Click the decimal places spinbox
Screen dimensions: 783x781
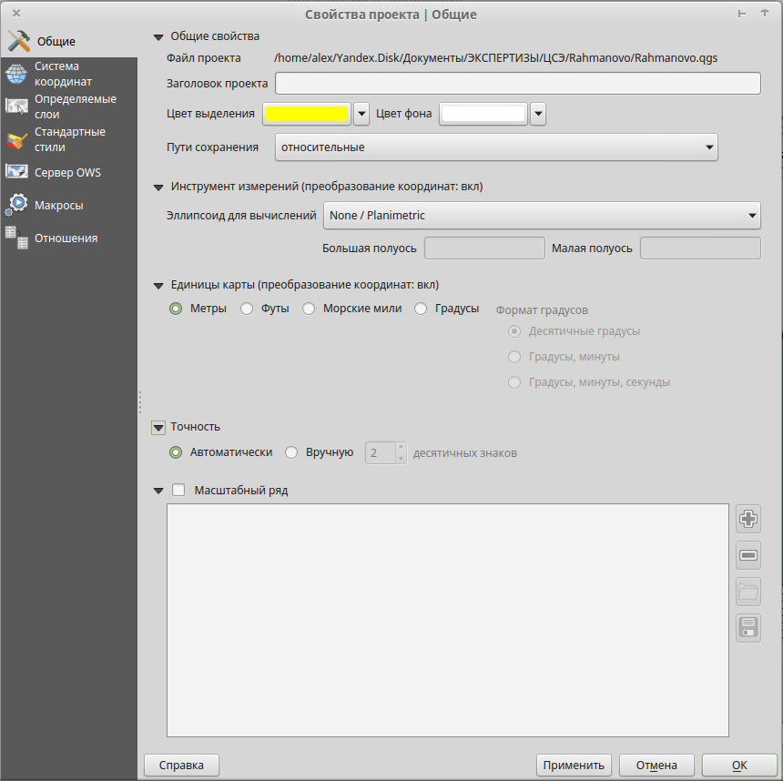click(x=385, y=453)
